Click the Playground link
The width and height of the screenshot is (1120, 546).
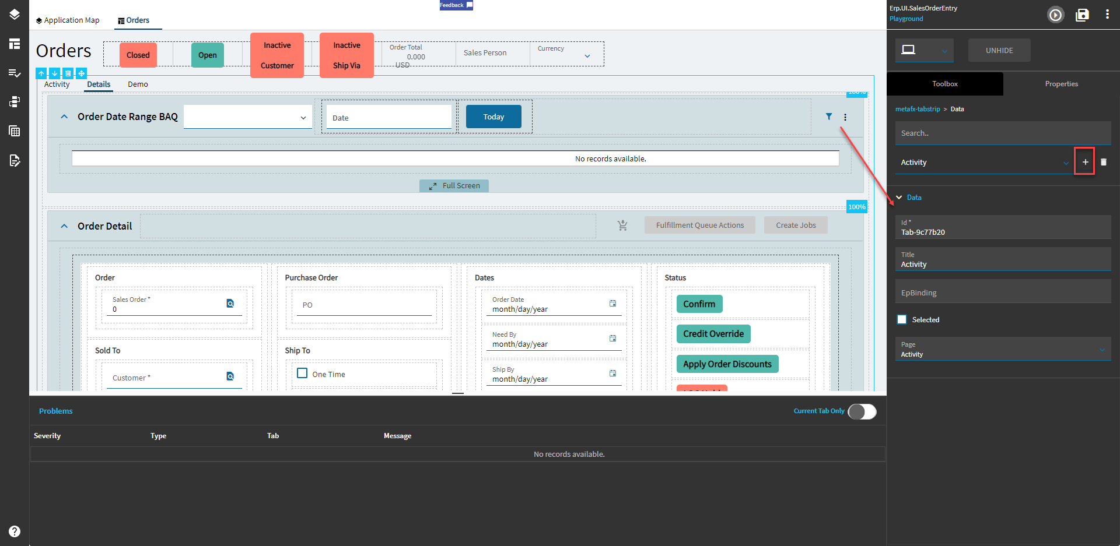[906, 19]
